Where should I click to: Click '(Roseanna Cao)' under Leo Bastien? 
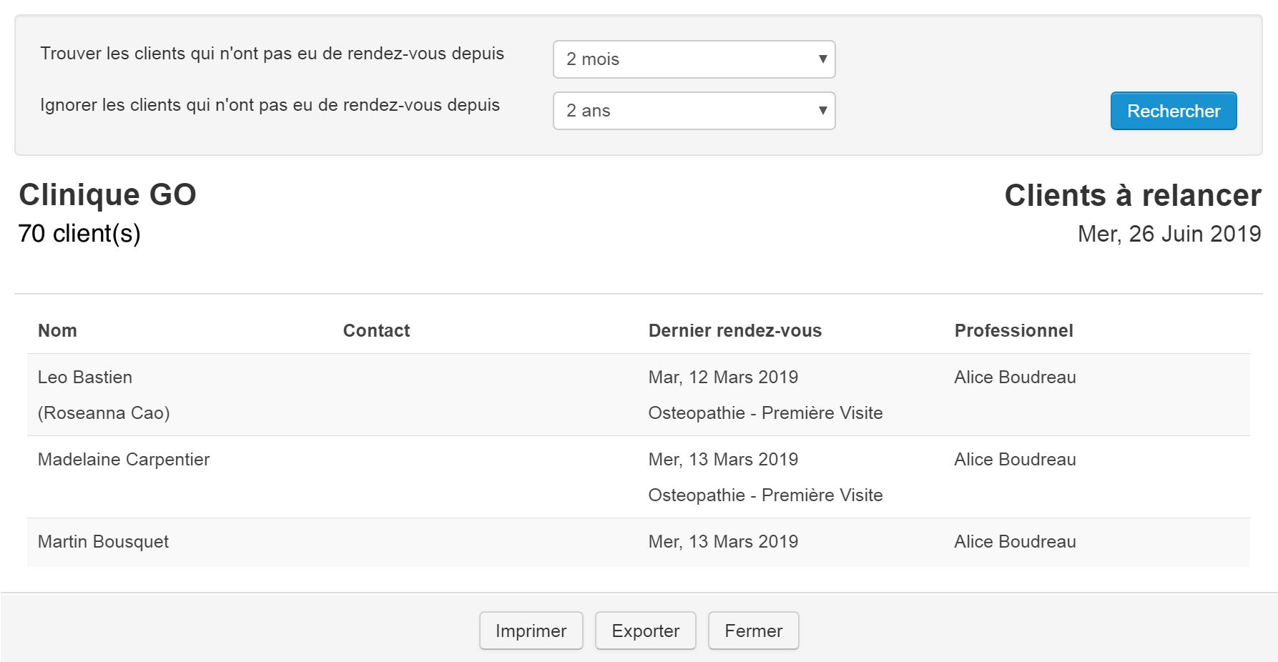pyautogui.click(x=104, y=412)
